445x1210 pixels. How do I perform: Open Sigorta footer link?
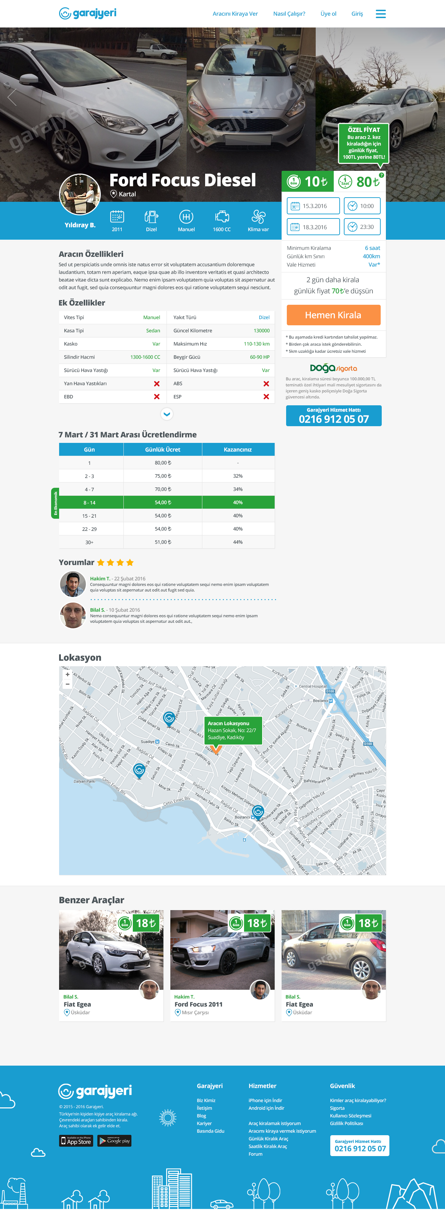pos(337,1108)
